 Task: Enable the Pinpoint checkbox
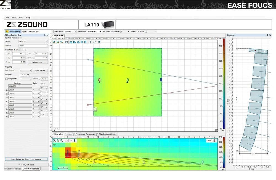[7, 79]
